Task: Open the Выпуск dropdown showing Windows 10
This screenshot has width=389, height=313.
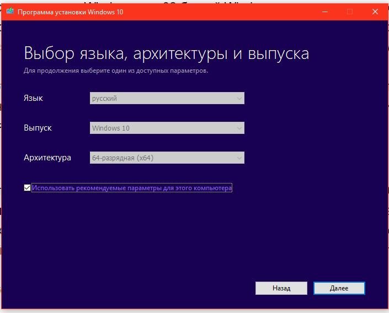Action: (x=167, y=128)
